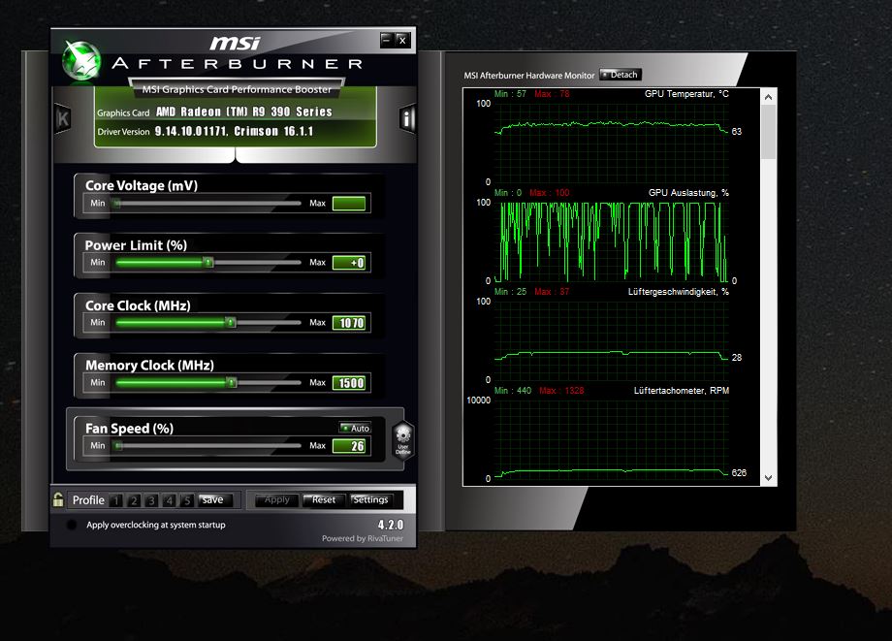Click the Lüftergeschwindigkeit graph

[612, 340]
